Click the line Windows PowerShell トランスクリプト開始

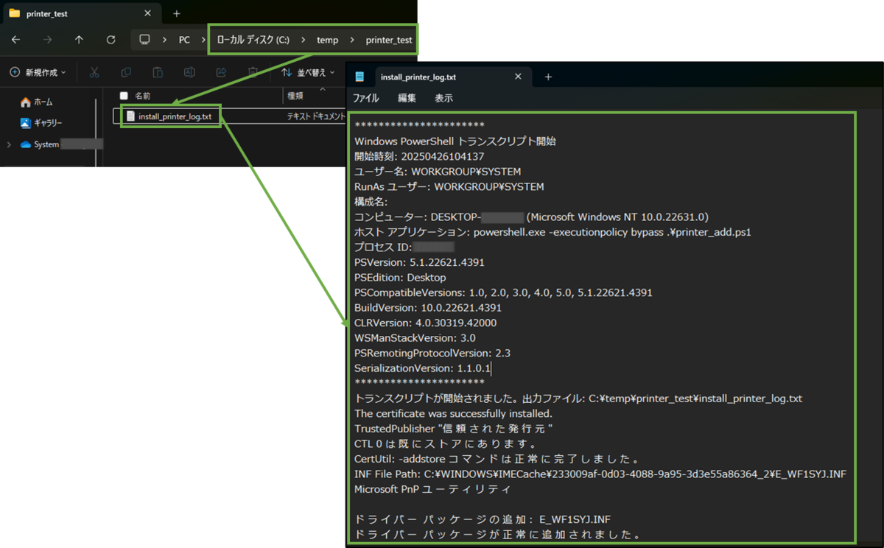click(x=455, y=141)
